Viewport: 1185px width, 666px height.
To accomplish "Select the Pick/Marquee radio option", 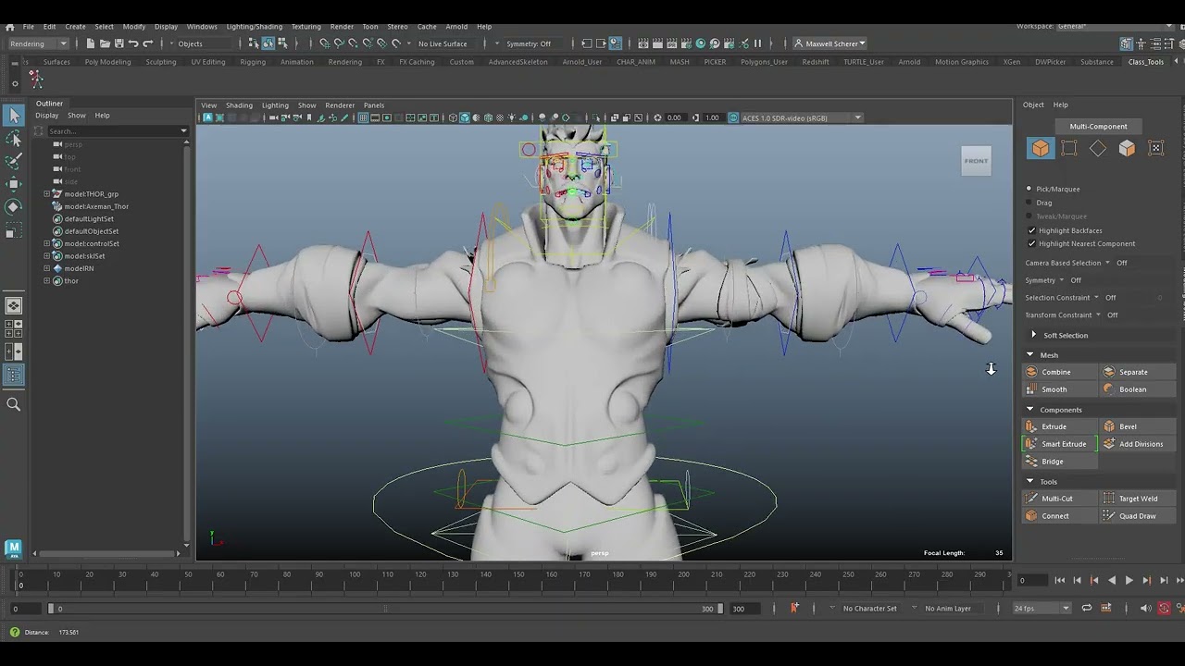I will coord(1029,189).
